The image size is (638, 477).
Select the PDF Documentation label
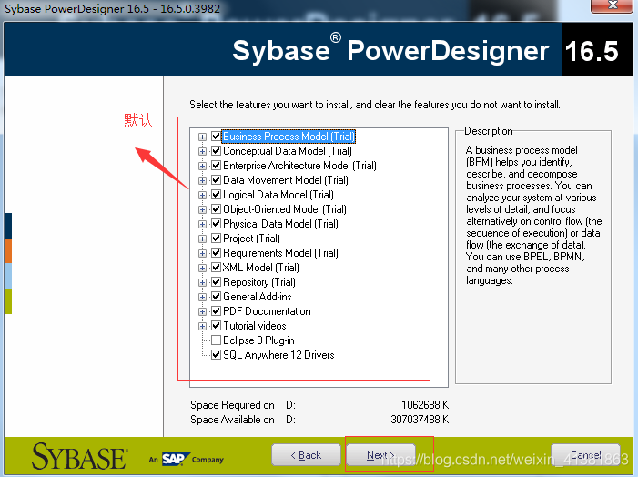pos(267,311)
